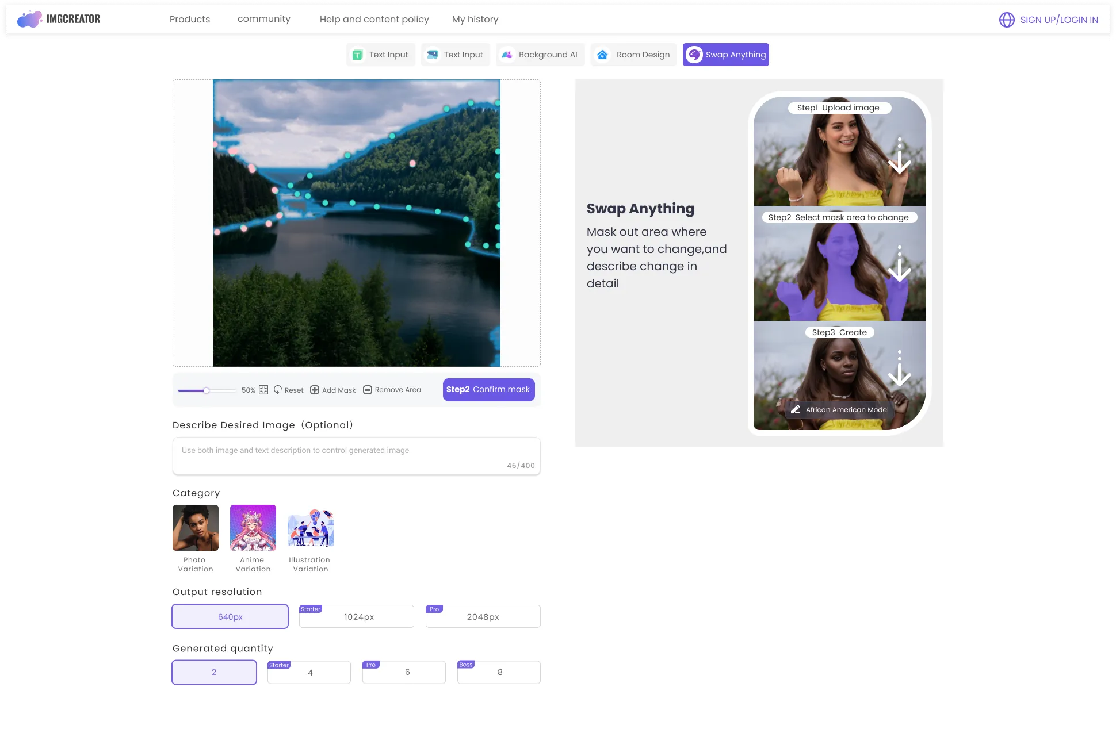1116x752 pixels.
Task: Click the Add Mask label
Action: point(339,390)
